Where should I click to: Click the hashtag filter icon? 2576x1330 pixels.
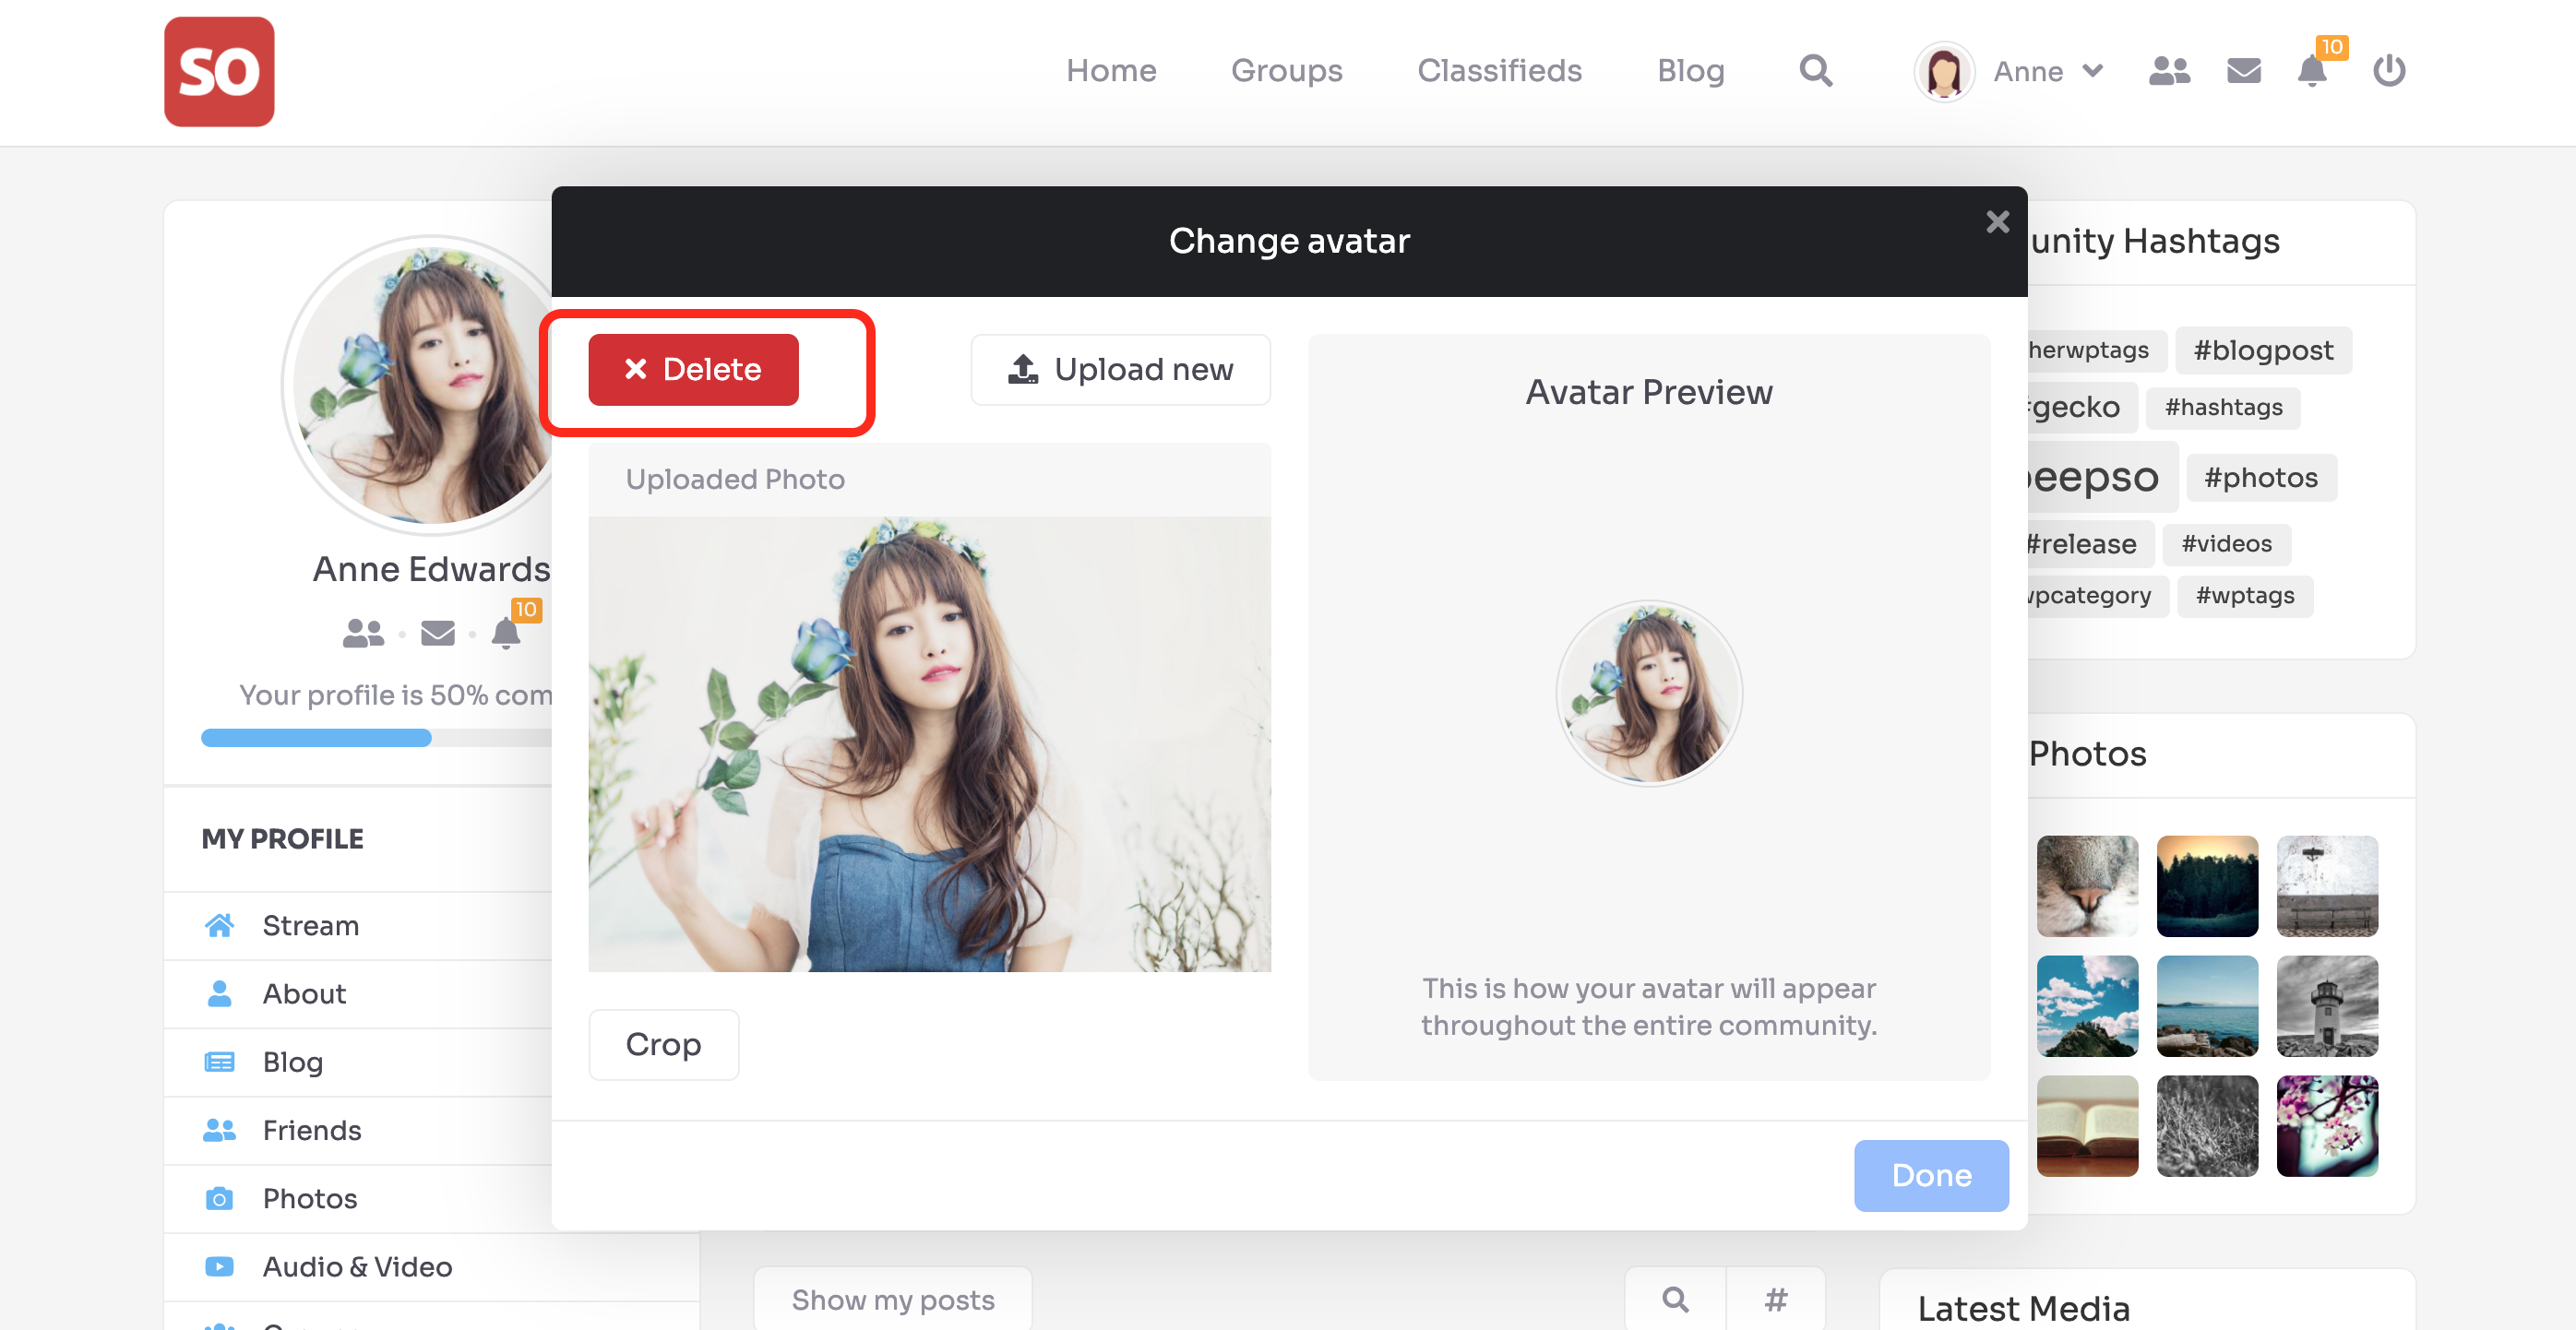(1776, 1299)
